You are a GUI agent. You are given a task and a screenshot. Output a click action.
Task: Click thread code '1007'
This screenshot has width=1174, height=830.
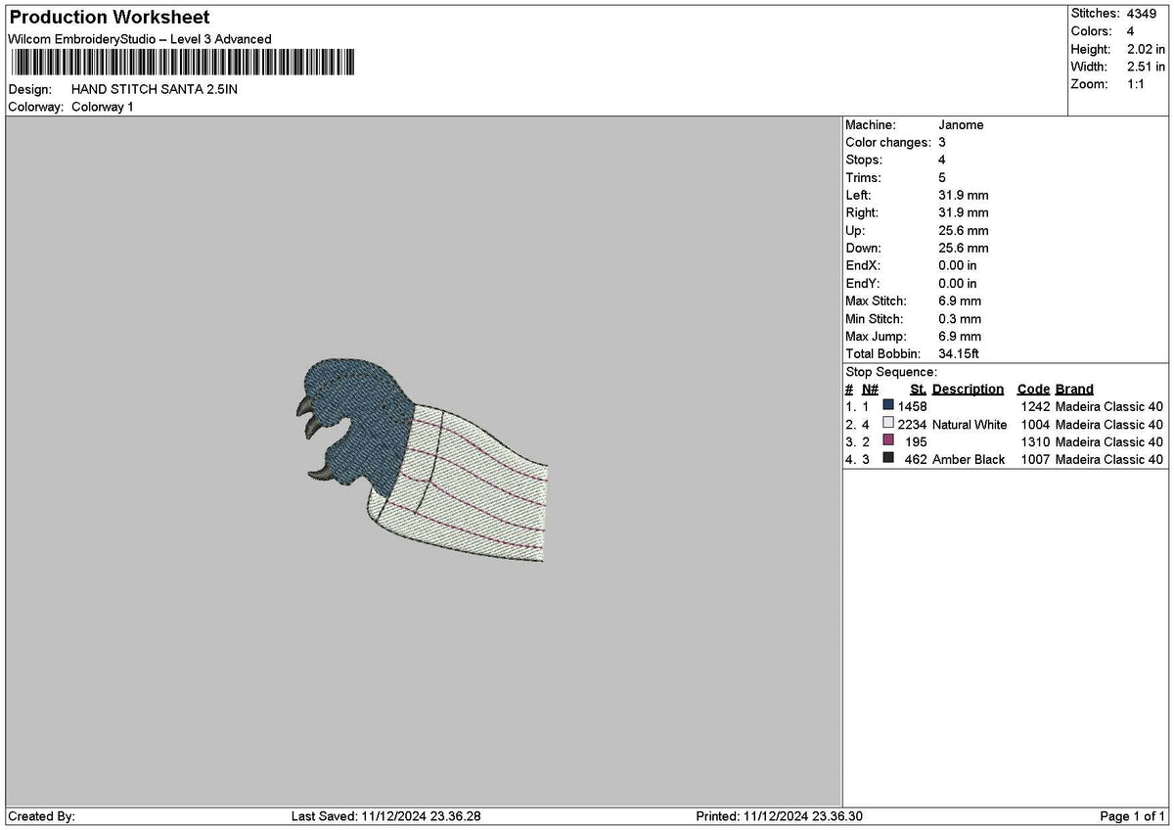click(x=1034, y=459)
